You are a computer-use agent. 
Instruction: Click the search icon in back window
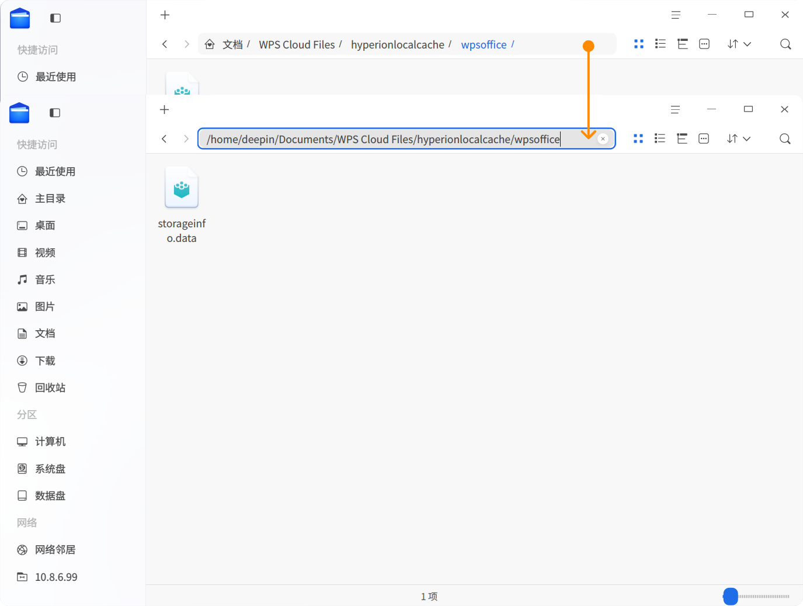click(785, 44)
